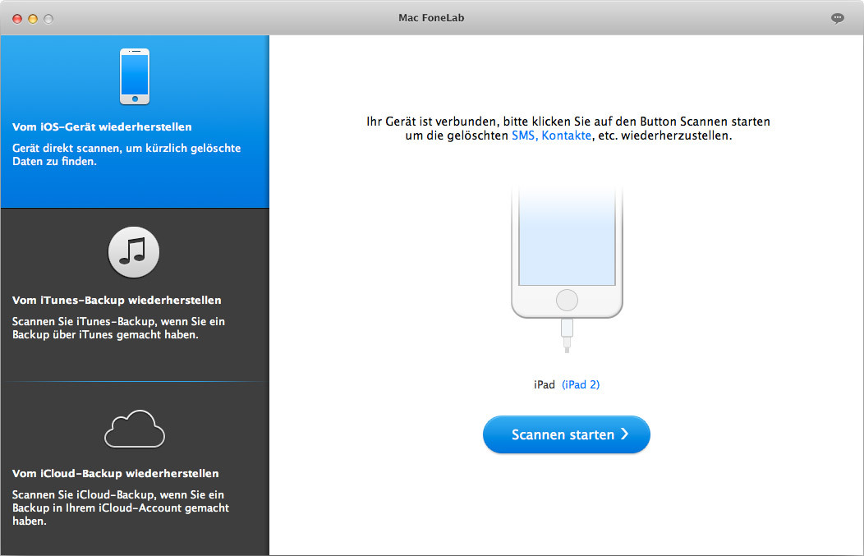Select Vom iOS-Gerät wiederherstellen tab
This screenshot has height=556, width=864.
[x=135, y=122]
